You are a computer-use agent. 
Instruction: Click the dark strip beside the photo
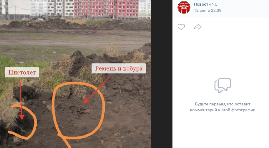point(162,74)
